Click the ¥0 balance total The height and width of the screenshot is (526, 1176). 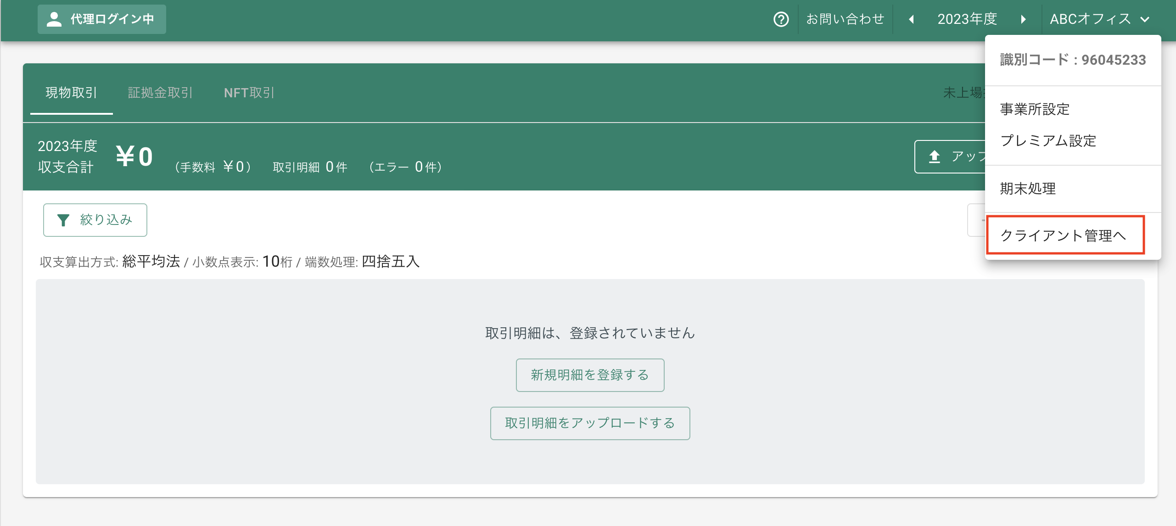click(x=134, y=157)
